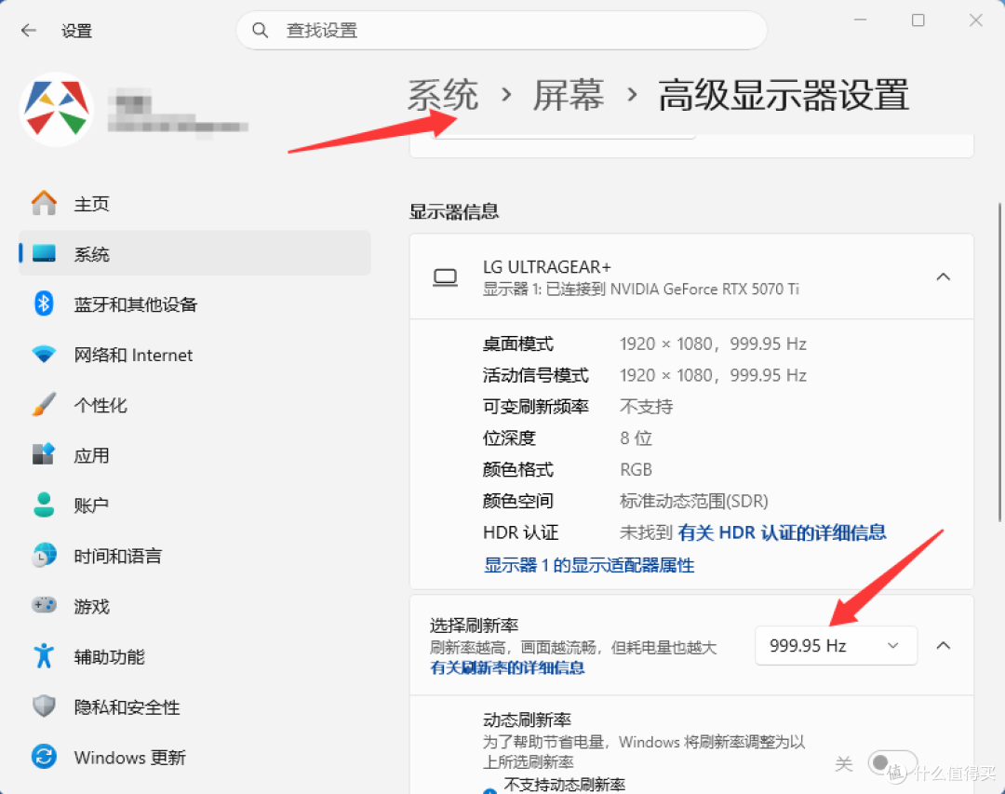The height and width of the screenshot is (794, 1005).
Task: Open the user profile avatar
Action: 57,109
